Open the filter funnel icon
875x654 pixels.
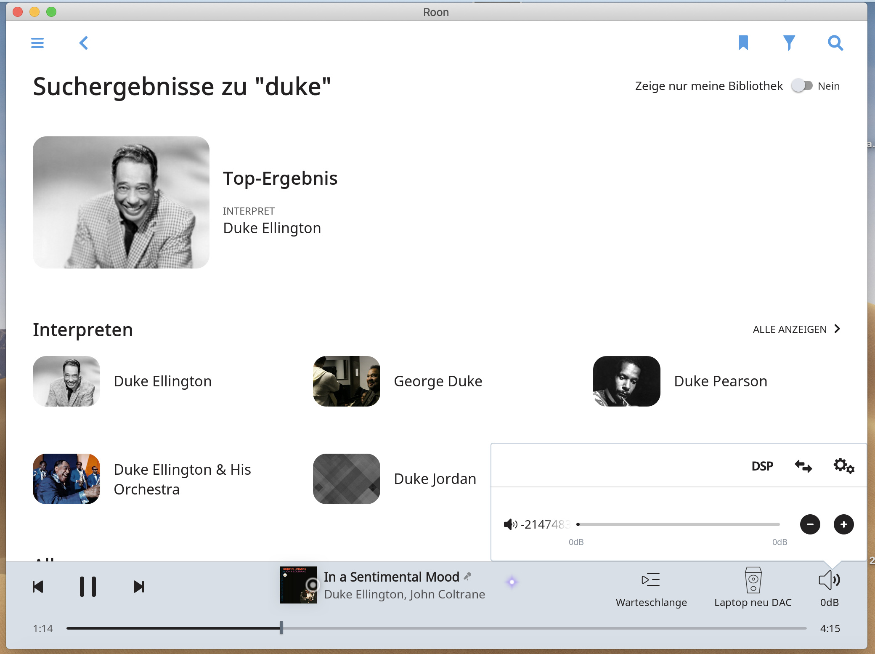pos(790,43)
